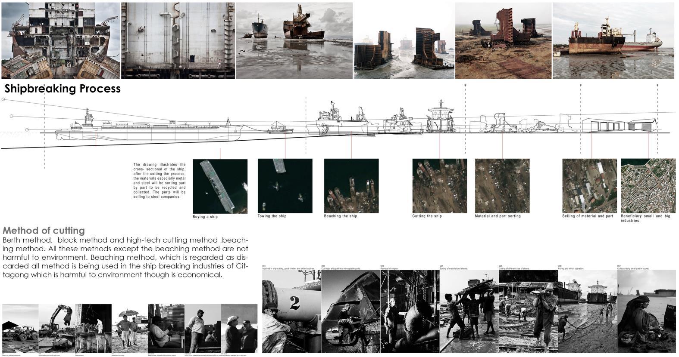Open the satellite image above "Material and part sorting"
The width and height of the screenshot is (679, 357).
coord(502,186)
